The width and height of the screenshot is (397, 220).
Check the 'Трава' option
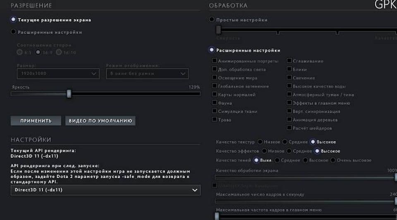tap(215, 120)
